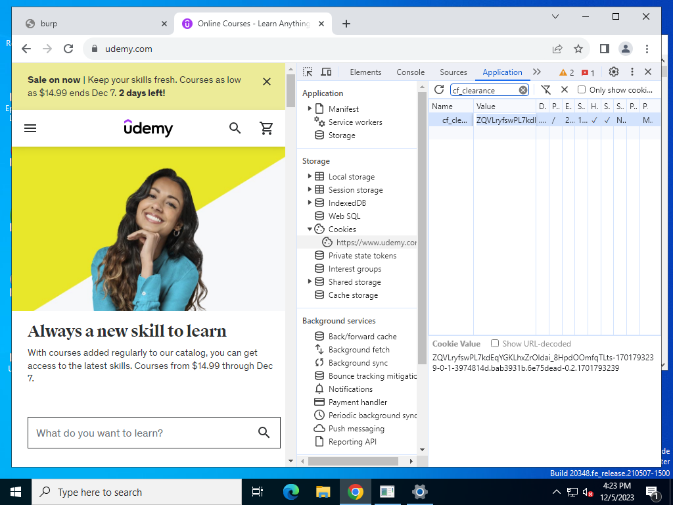The height and width of the screenshot is (505, 673).
Task: Open Notifications background service
Action: pyautogui.click(x=350, y=389)
